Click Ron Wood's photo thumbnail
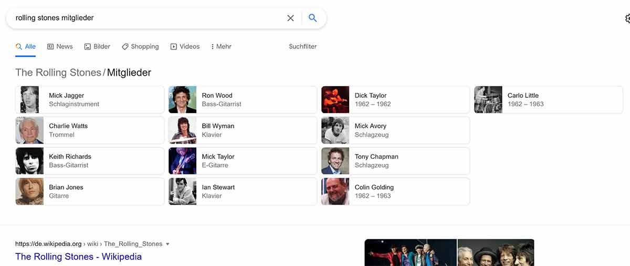Viewport: 630px width, 266px height. pos(183,99)
